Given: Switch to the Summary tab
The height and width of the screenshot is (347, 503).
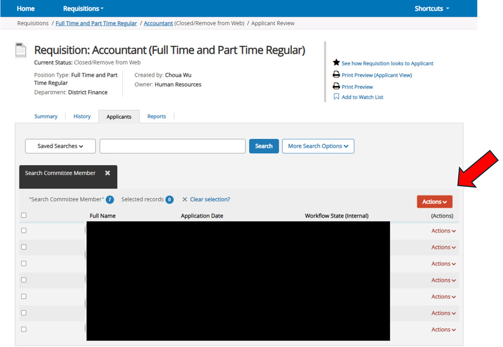Looking at the screenshot, I should point(46,116).
